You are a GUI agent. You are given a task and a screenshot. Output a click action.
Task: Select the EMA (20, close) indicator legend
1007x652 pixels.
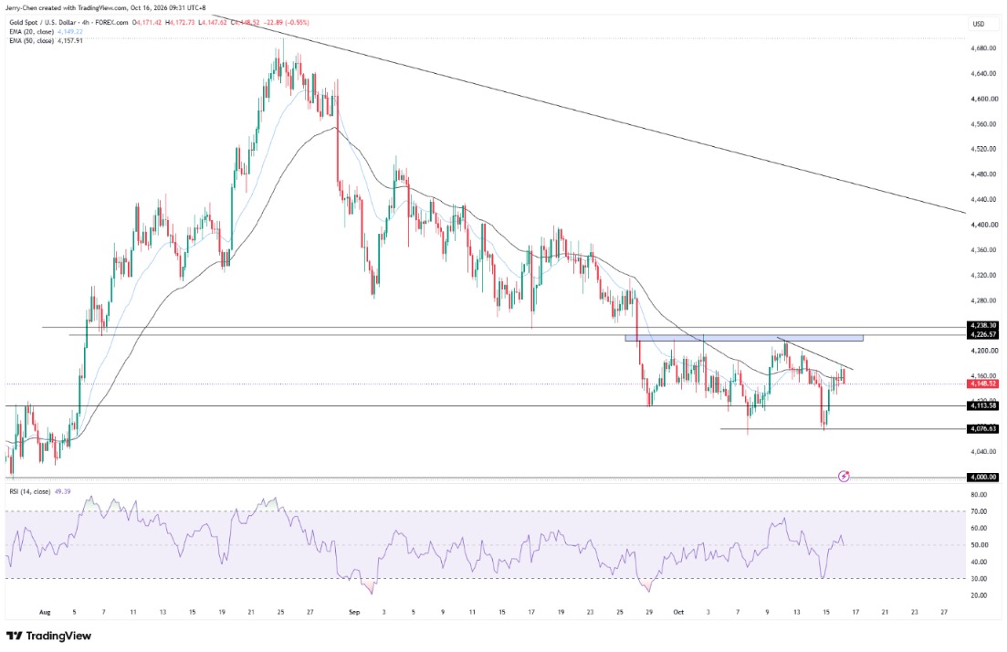click(x=31, y=31)
